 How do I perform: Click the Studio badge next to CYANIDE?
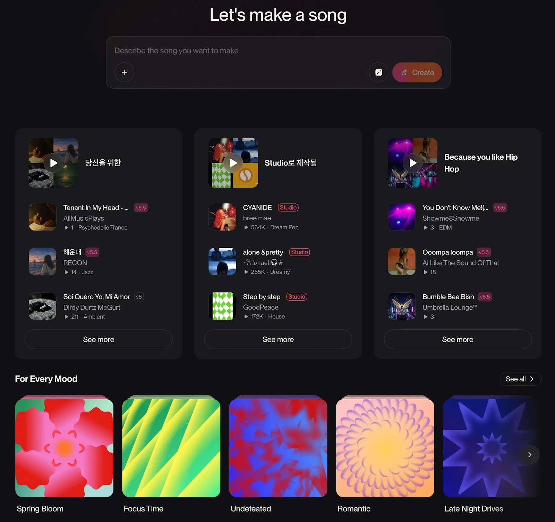288,208
